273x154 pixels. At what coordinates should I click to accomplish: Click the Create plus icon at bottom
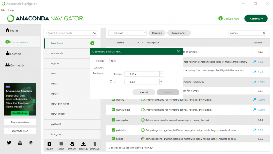(x=49, y=144)
